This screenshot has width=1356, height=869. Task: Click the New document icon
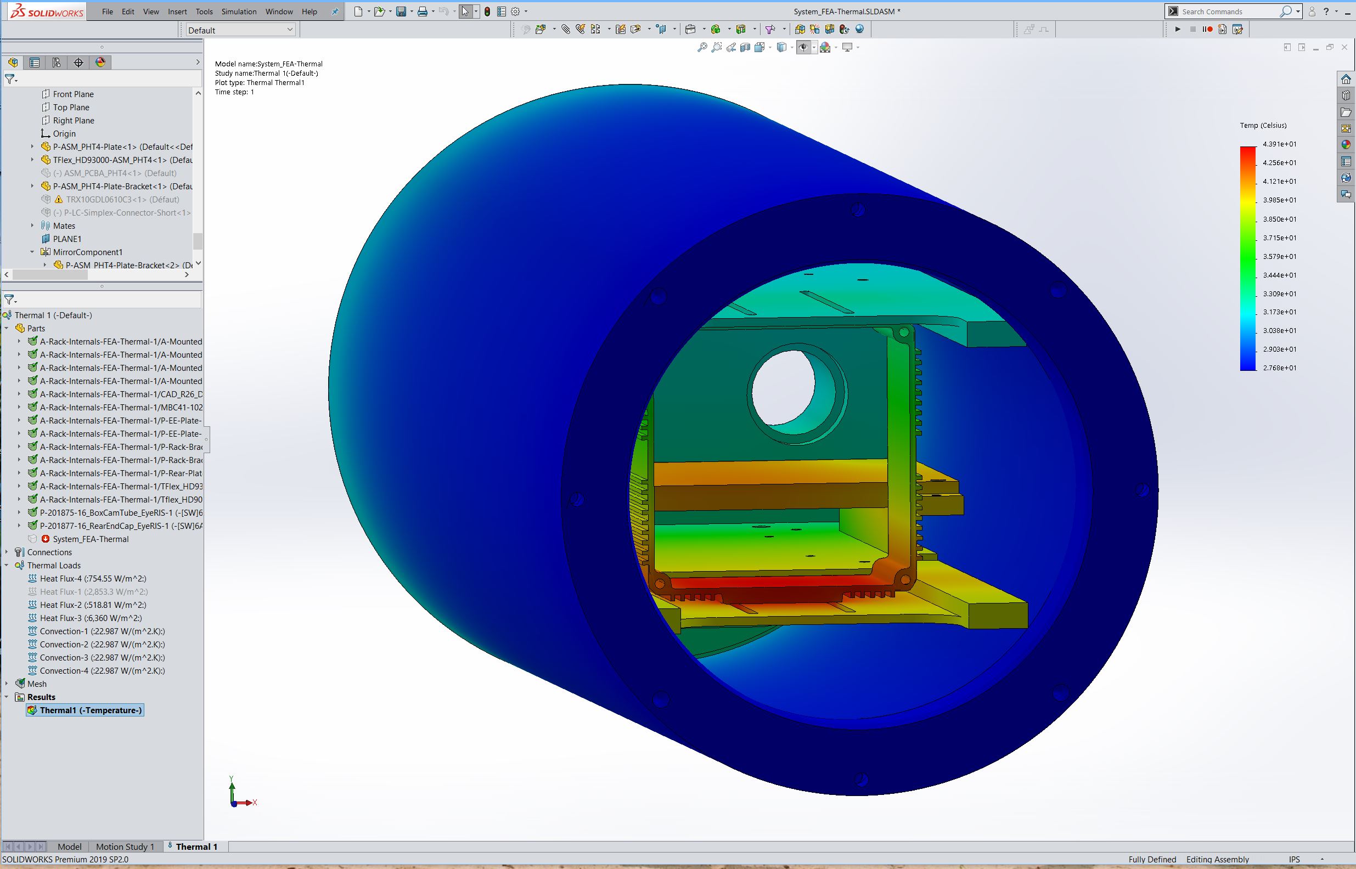click(x=358, y=12)
